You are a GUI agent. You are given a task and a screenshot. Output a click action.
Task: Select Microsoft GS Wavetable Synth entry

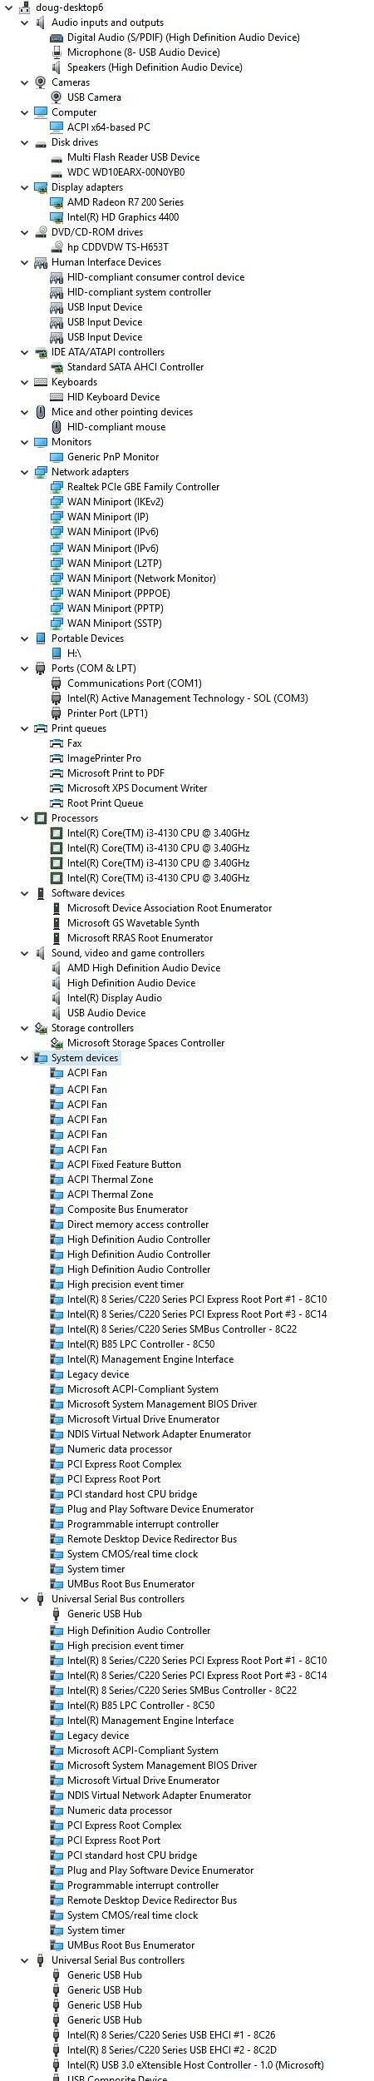coord(133,923)
